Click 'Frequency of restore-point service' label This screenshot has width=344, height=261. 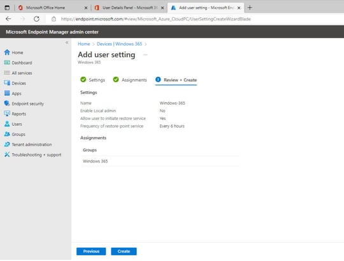112,126
